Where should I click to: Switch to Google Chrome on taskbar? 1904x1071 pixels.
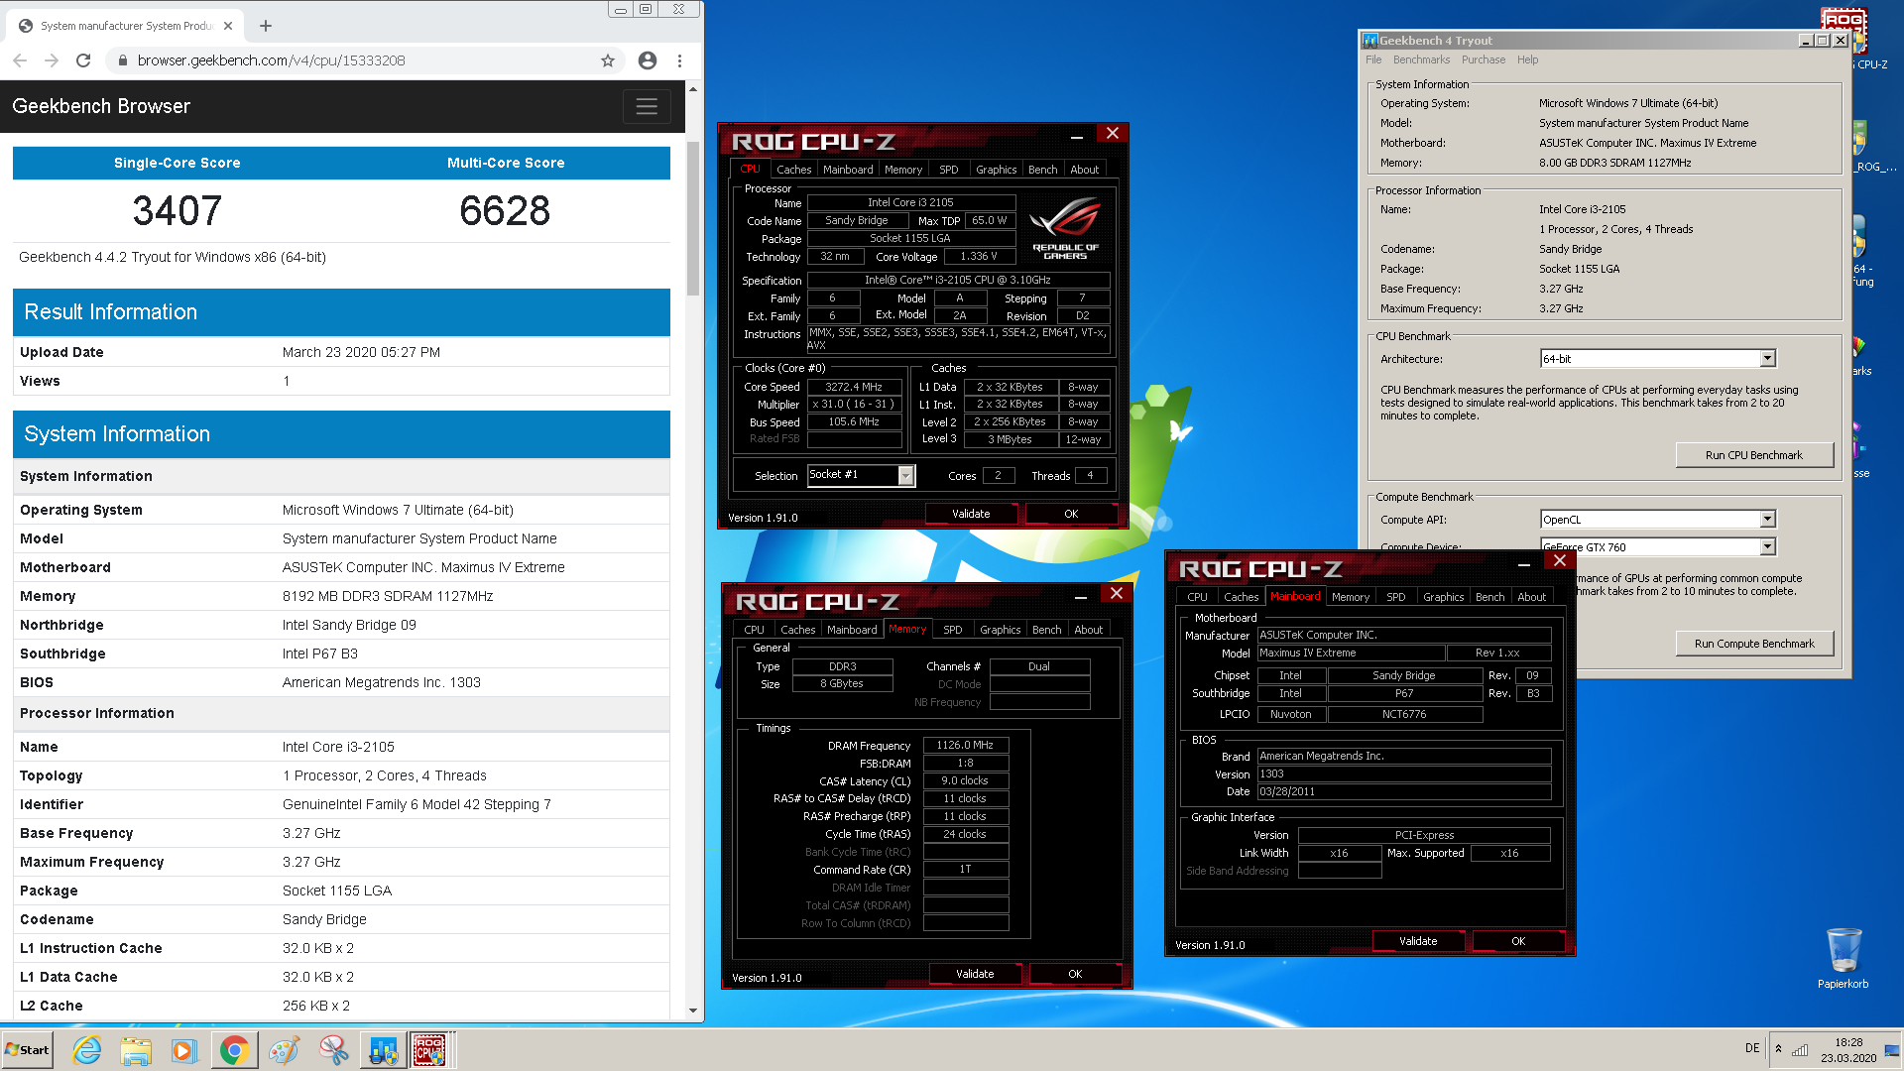tap(234, 1050)
